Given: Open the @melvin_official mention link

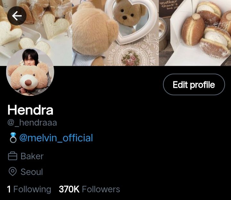Looking at the screenshot, I should click(56, 138).
